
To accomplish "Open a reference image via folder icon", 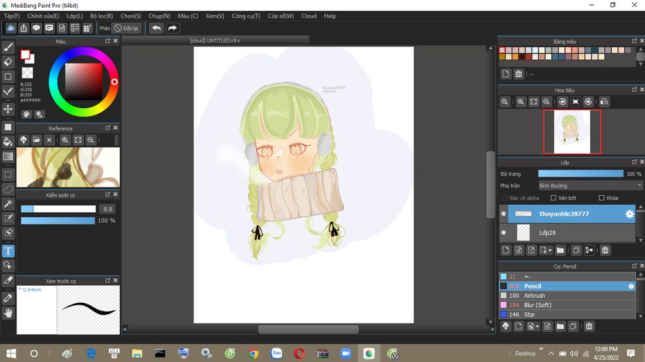I will point(36,140).
